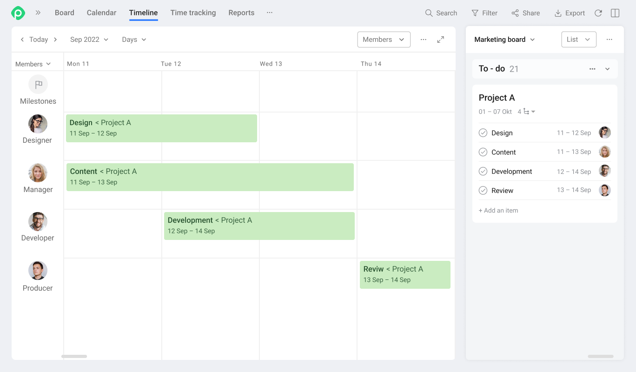Open the Time tracking tab
The image size is (636, 372).
(193, 13)
